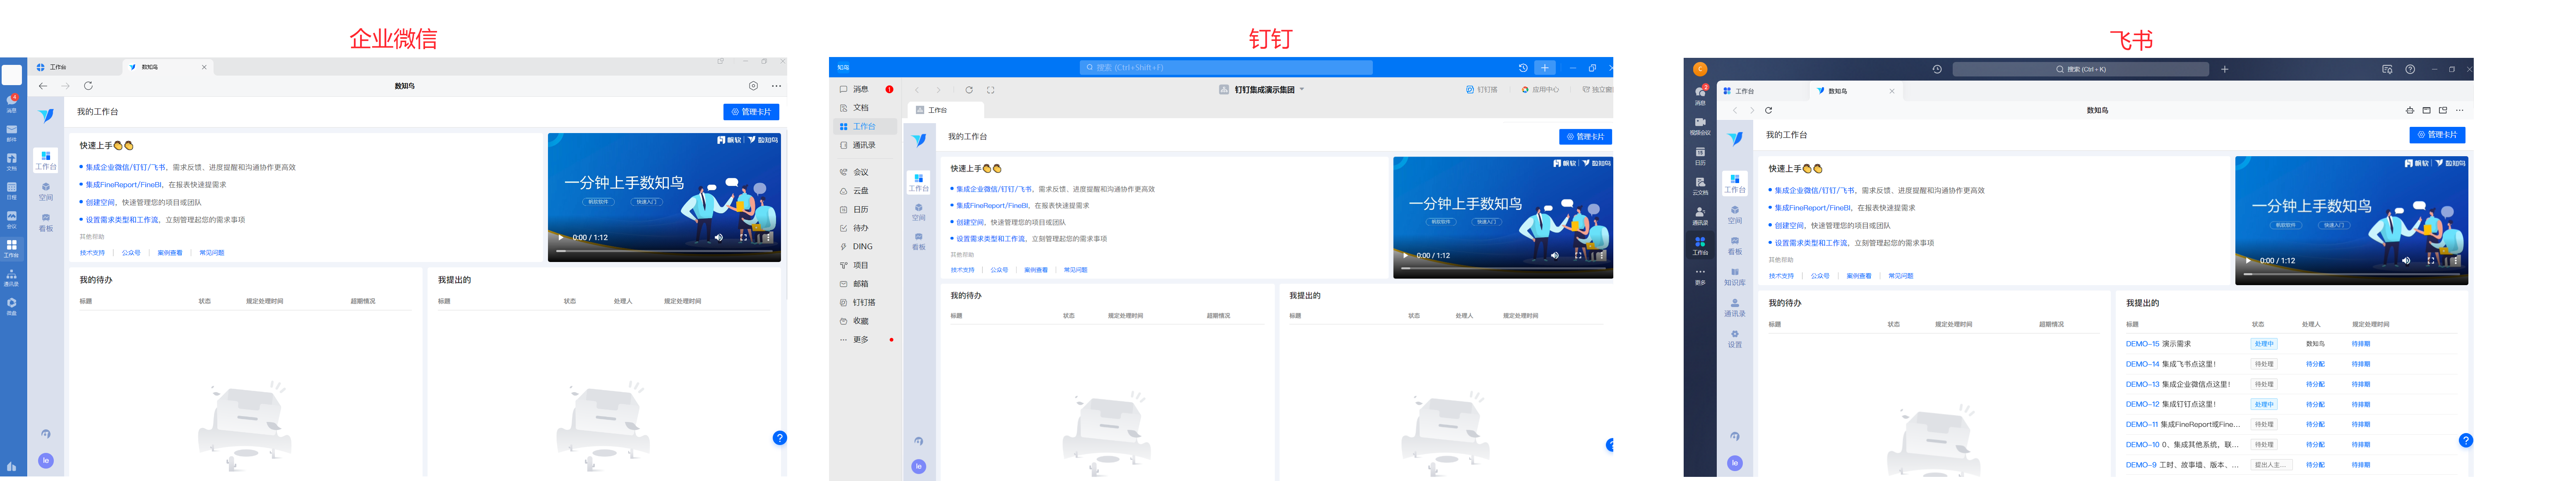Click the history clock icon in 钉钉 title bar
Viewport: 2576px width, 481px height.
tap(1523, 68)
